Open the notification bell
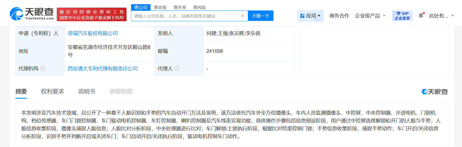 tap(421, 16)
